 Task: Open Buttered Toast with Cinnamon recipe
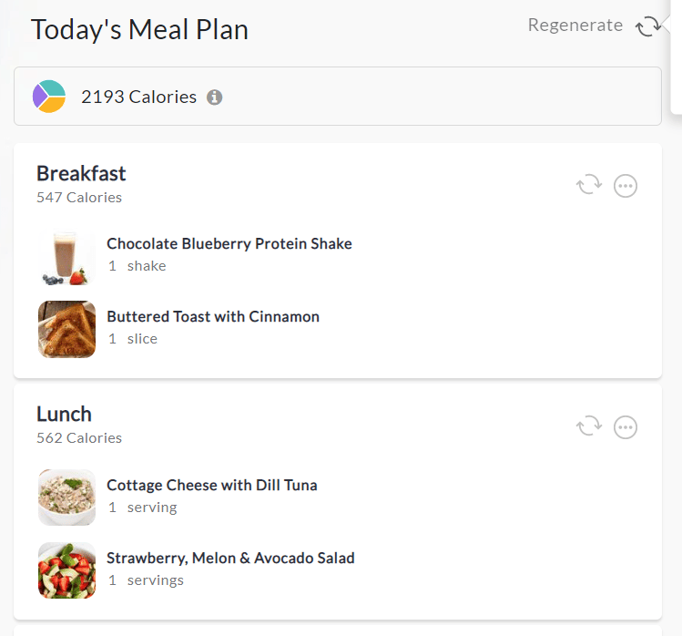click(x=213, y=316)
